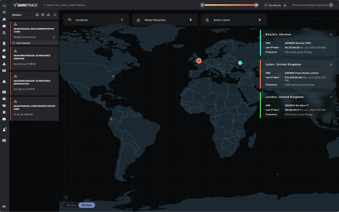
Task: Click the logout icon at sidebar bottom
Action: coord(4,206)
